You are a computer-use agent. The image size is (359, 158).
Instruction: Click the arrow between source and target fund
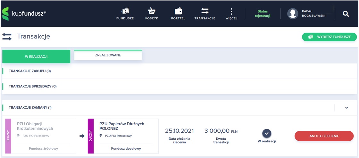pos(82,136)
